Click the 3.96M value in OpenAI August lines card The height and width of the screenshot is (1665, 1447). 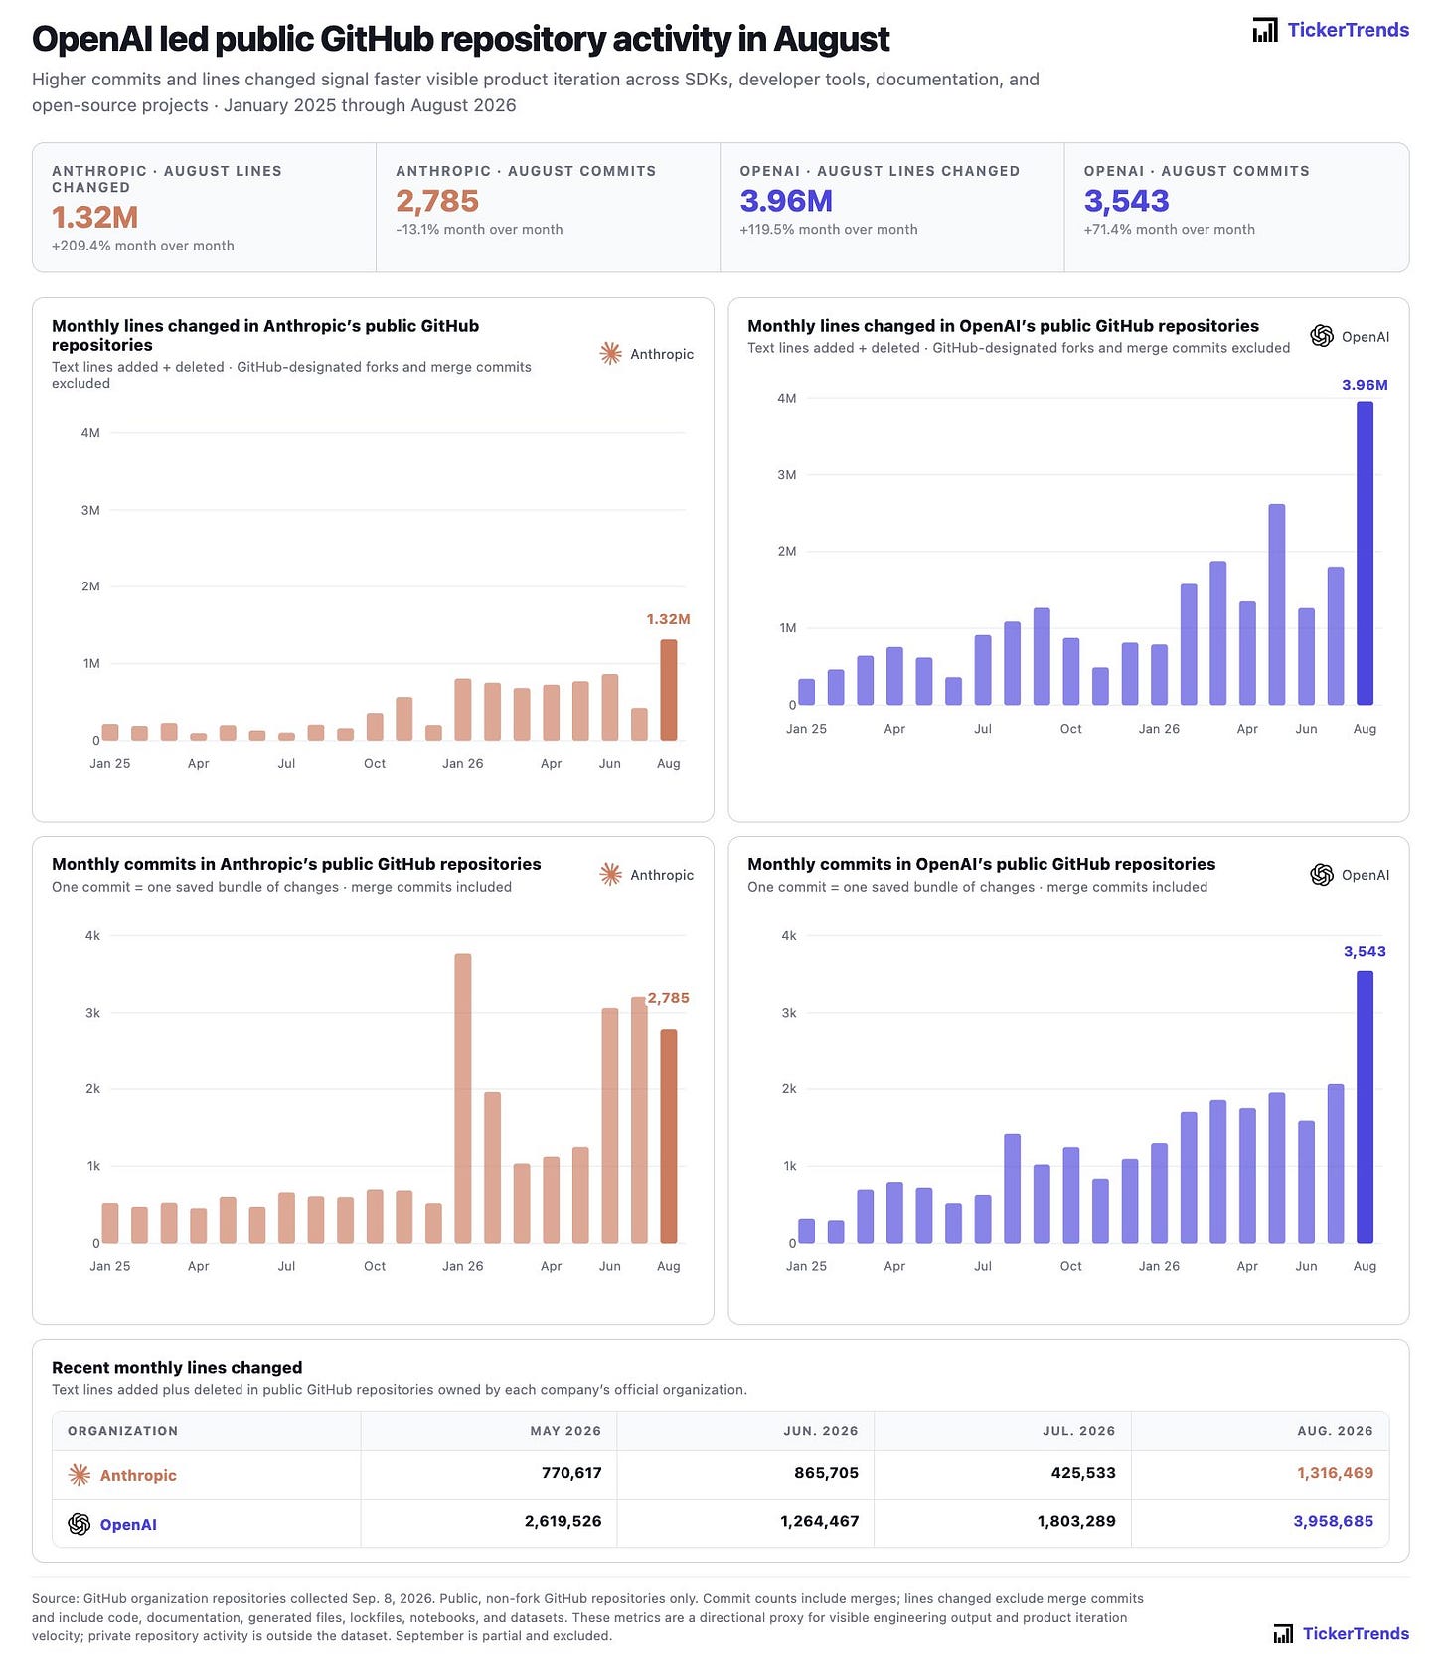point(786,201)
